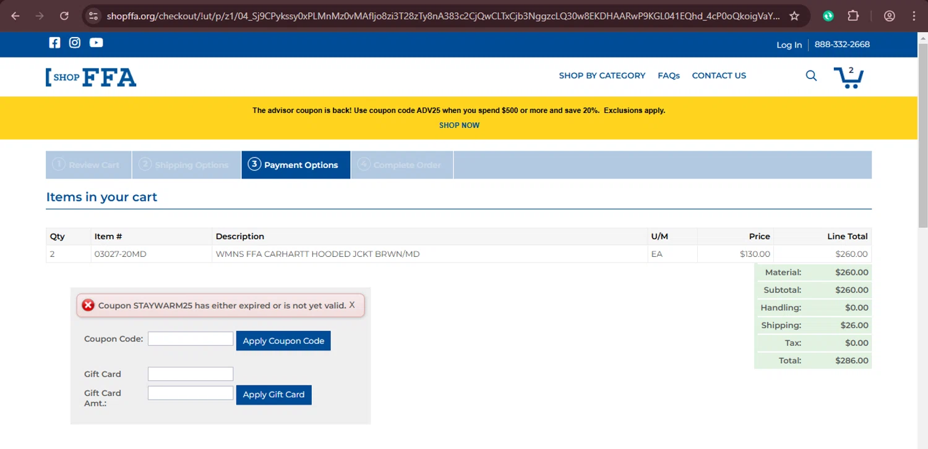Image resolution: width=928 pixels, height=449 pixels.
Task: Click Apply Coupon Code button
Action: [283, 341]
